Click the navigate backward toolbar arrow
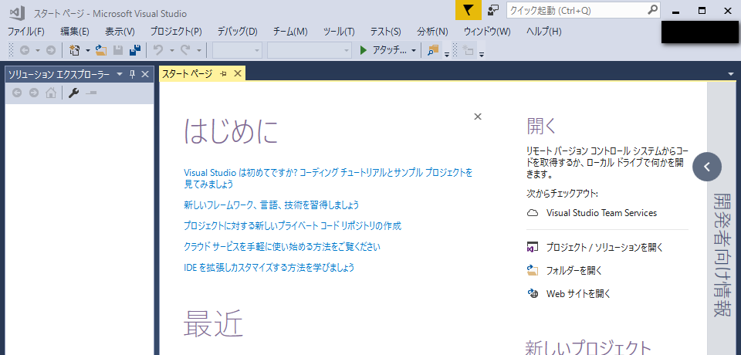 pos(25,50)
